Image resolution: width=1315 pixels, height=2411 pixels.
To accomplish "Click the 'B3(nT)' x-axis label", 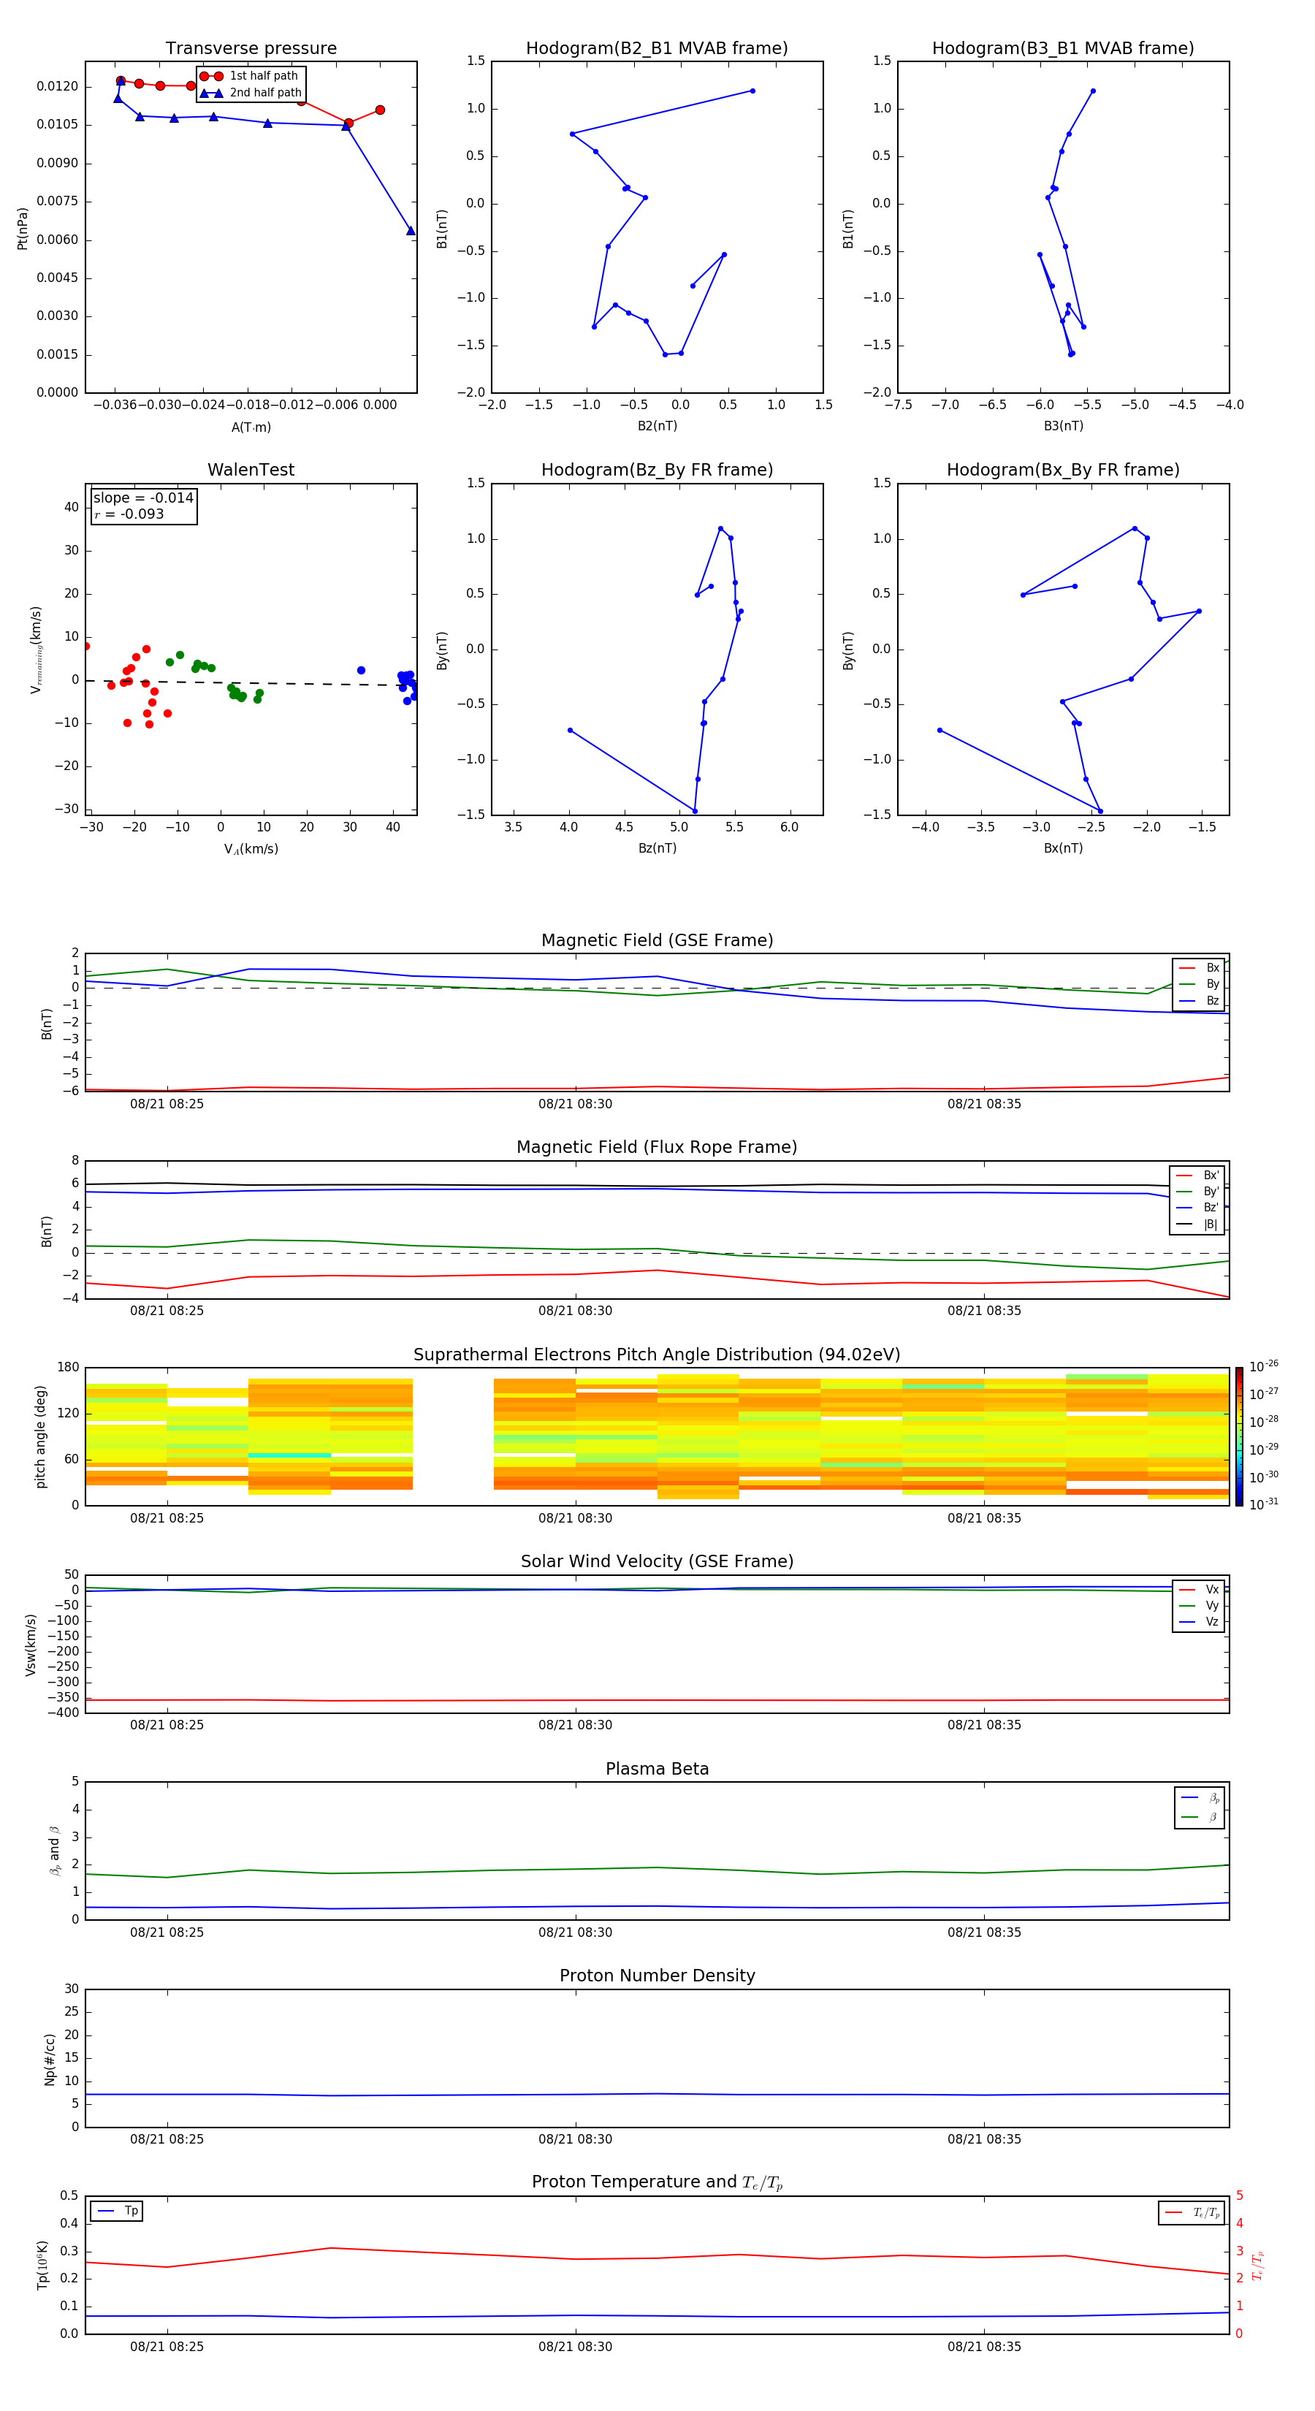I will click(x=1063, y=426).
